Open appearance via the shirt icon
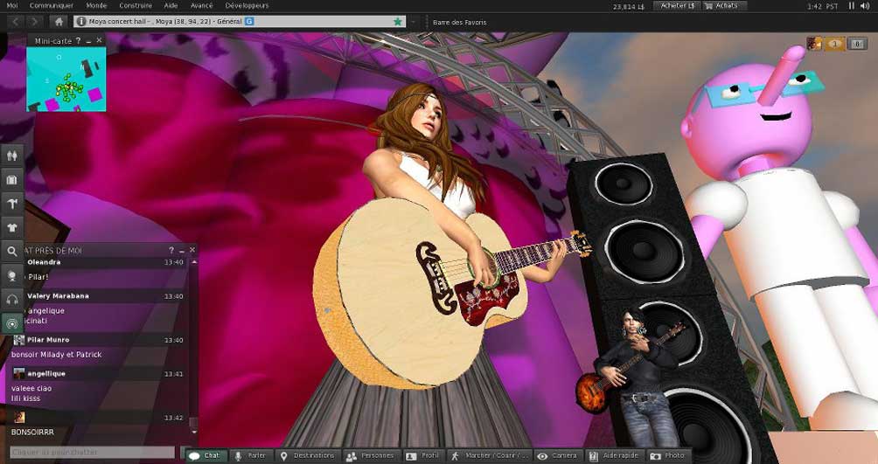This screenshot has width=878, height=464. [12, 226]
